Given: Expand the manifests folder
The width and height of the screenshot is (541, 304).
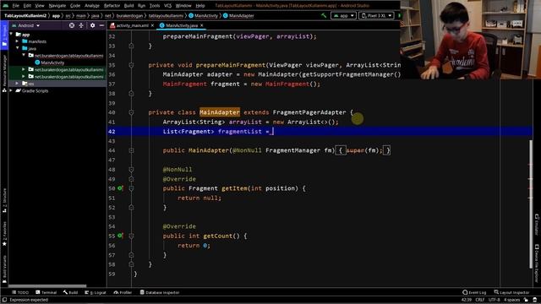Looking at the screenshot, I should (x=17, y=41).
